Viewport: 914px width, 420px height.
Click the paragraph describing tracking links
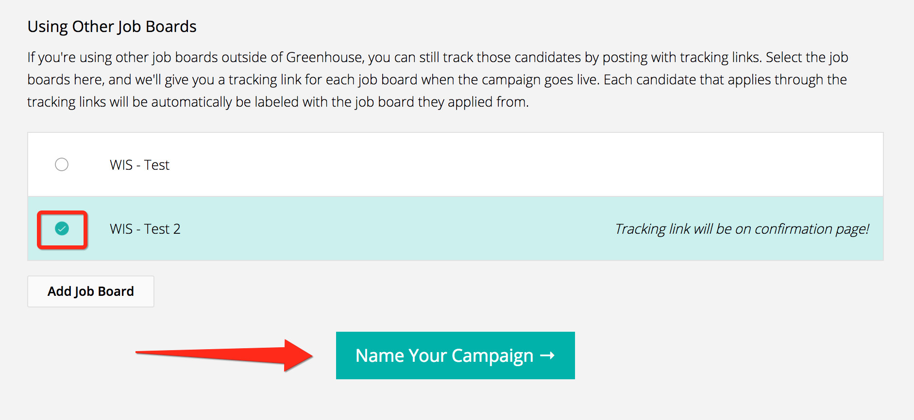click(x=437, y=80)
